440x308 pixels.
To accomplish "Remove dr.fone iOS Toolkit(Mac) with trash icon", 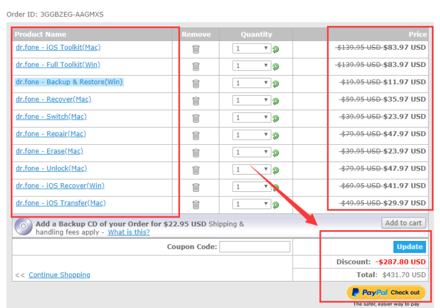I will coord(196,49).
